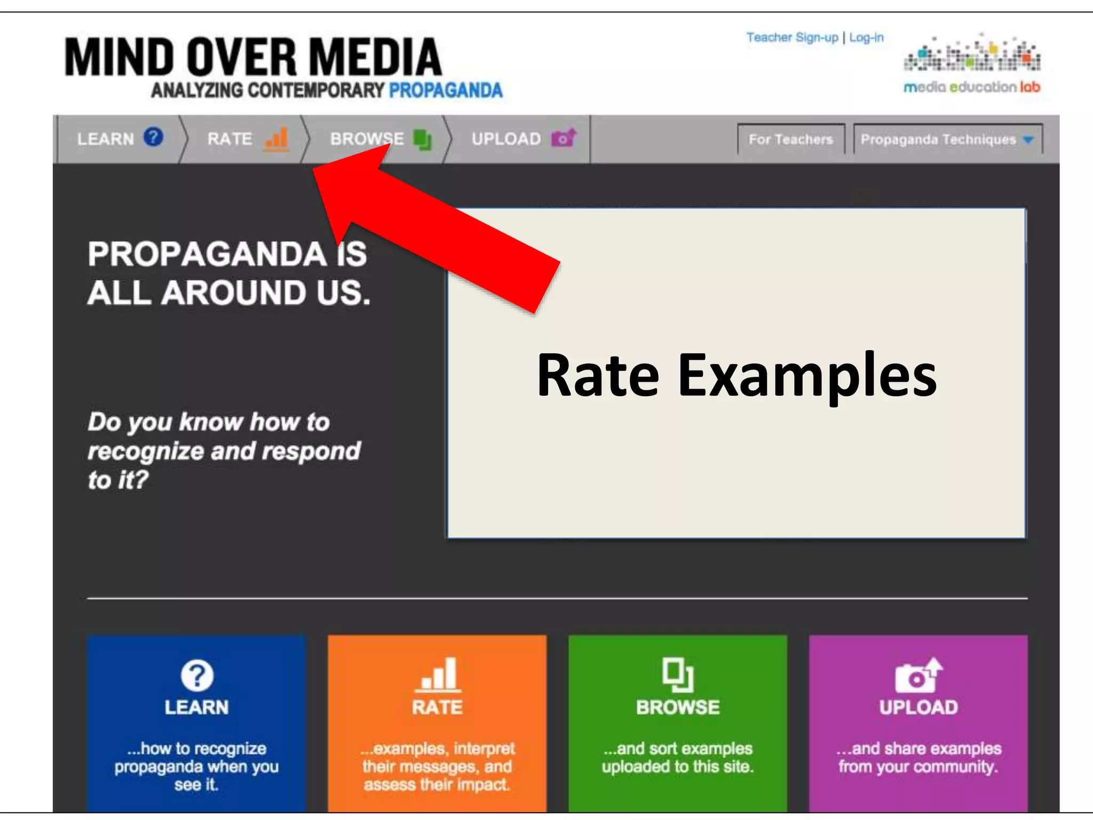Click the white question mark icon on the blue LEARN tile

[x=197, y=675]
